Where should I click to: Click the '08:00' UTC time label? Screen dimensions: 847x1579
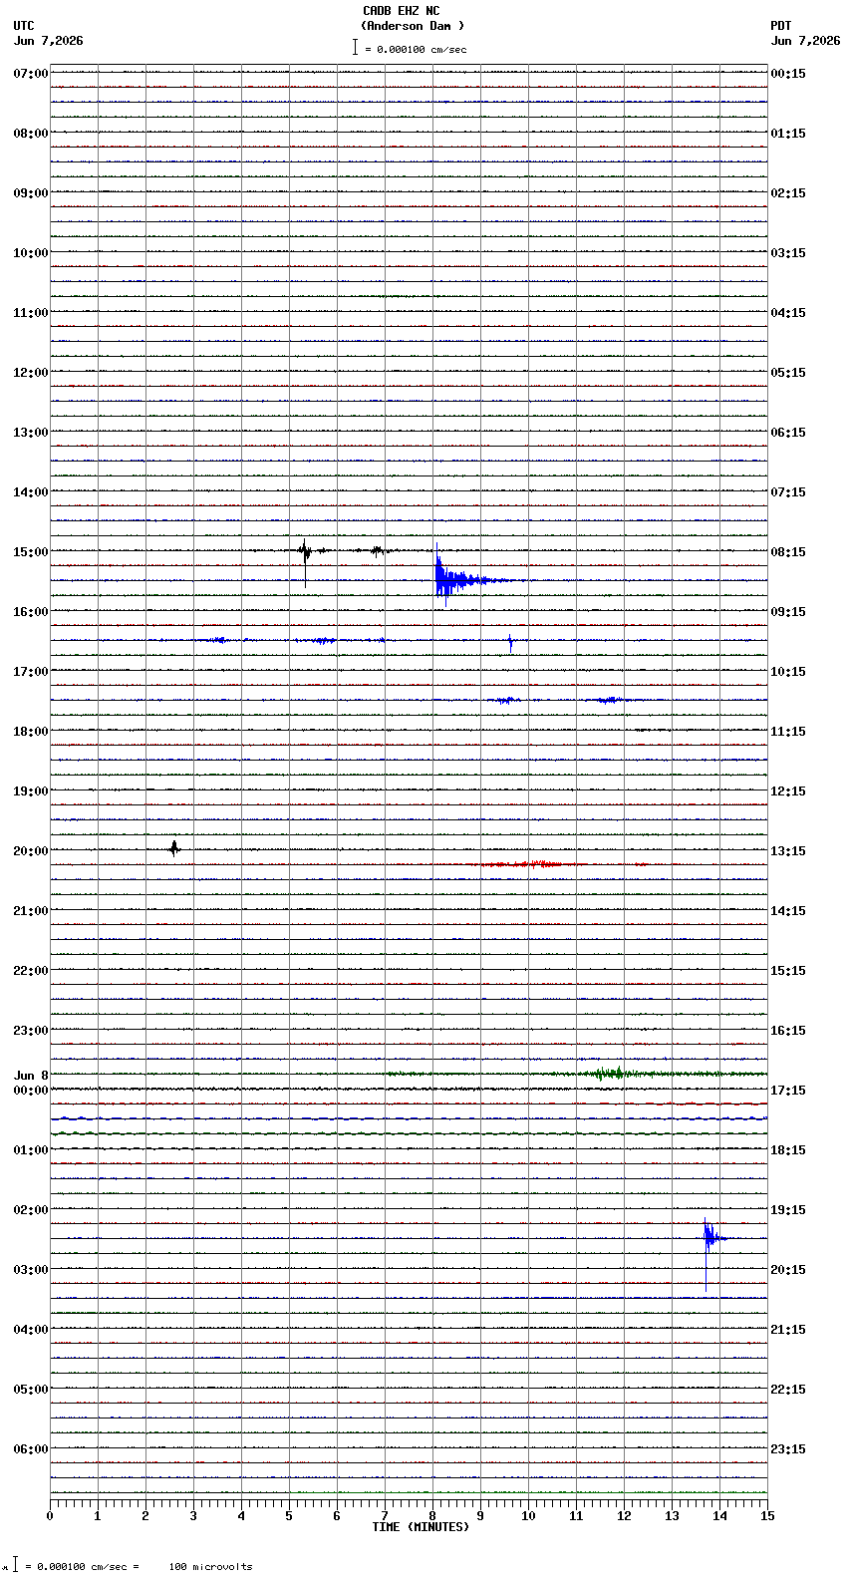(31, 134)
